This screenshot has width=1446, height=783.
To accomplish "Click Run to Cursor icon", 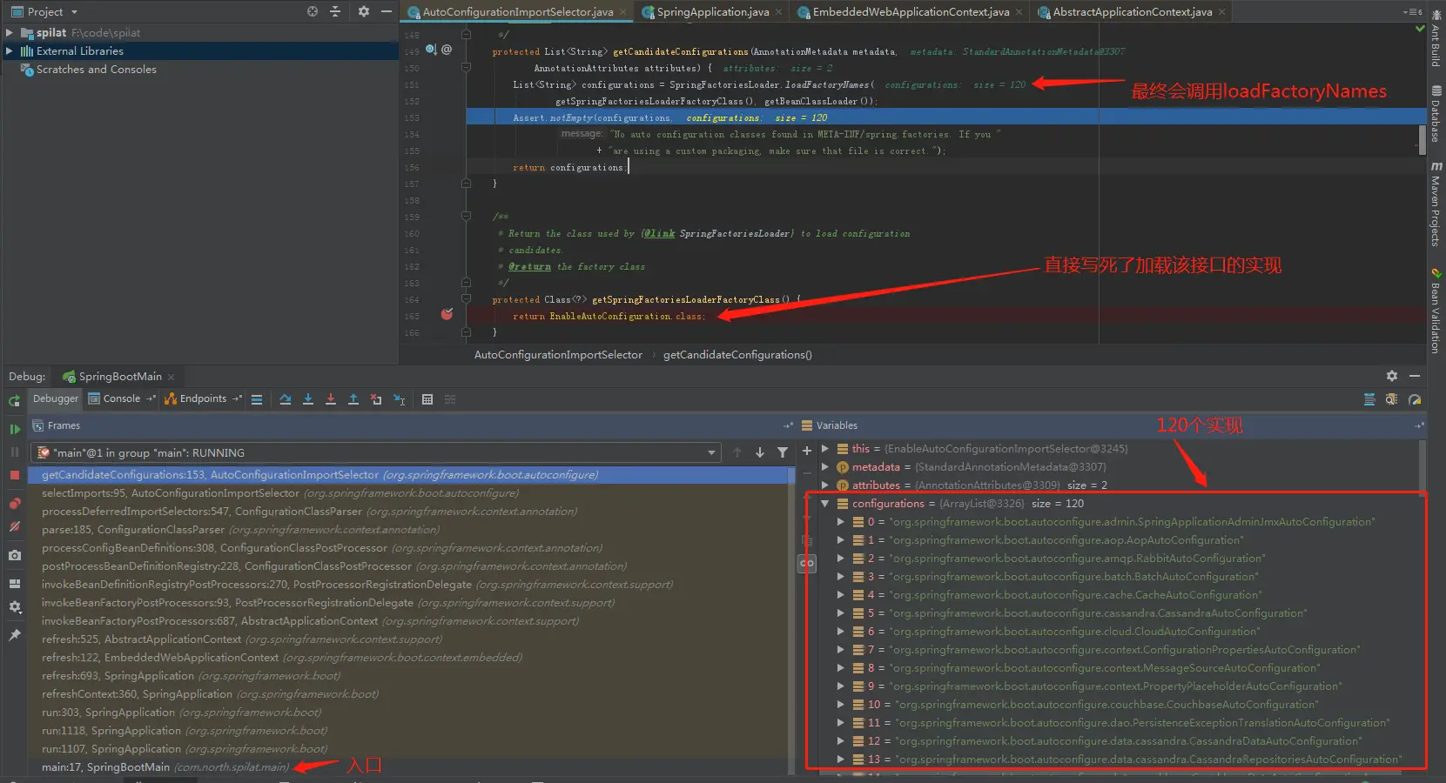I will 399,399.
